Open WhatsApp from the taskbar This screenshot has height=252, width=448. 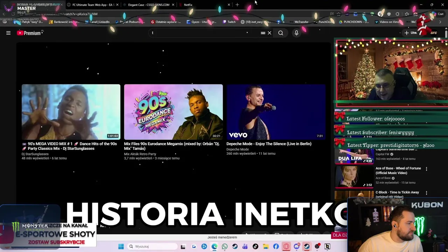(225, 247)
